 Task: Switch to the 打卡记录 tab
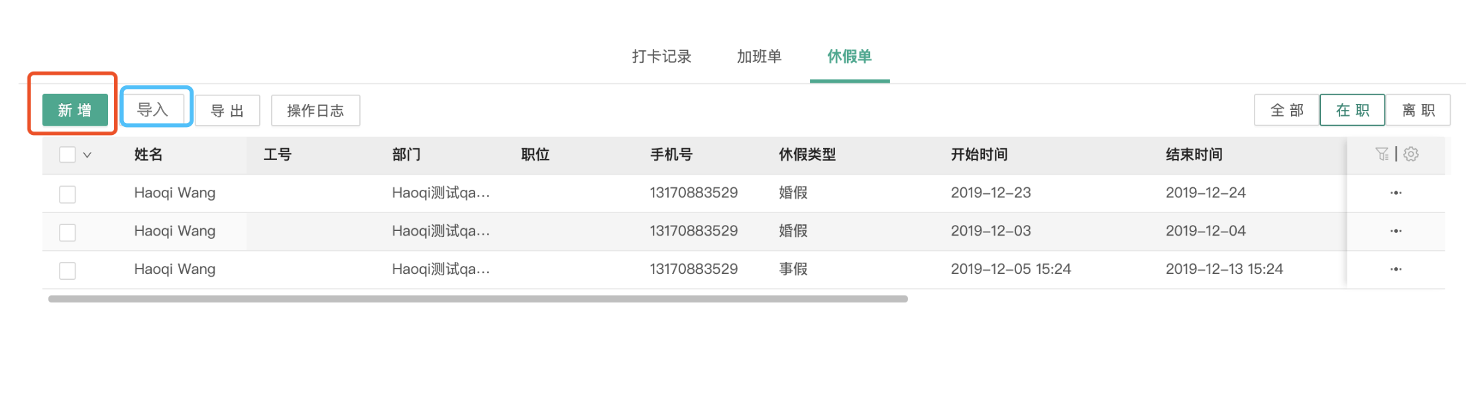point(661,57)
